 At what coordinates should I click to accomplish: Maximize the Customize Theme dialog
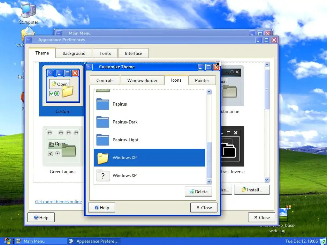point(209,67)
